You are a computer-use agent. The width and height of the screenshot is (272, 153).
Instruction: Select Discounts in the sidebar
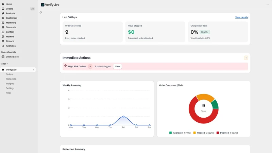[x=11, y=27]
